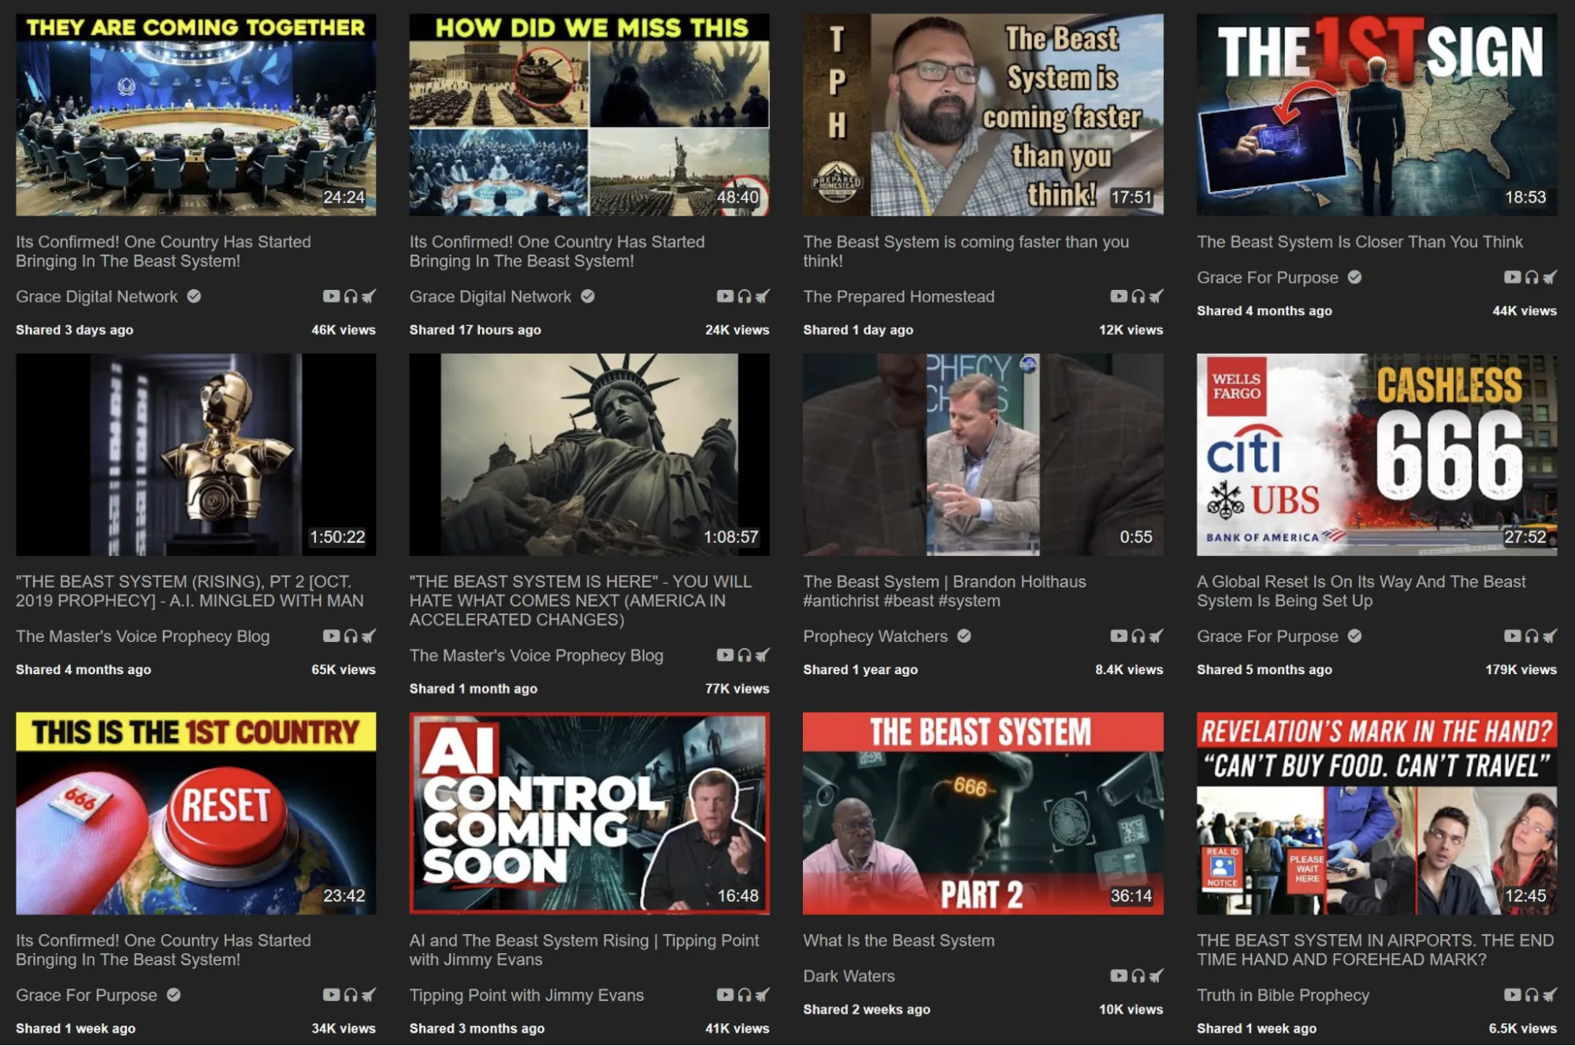Click the headphones audio icon beside Dark Waters

tap(1138, 976)
